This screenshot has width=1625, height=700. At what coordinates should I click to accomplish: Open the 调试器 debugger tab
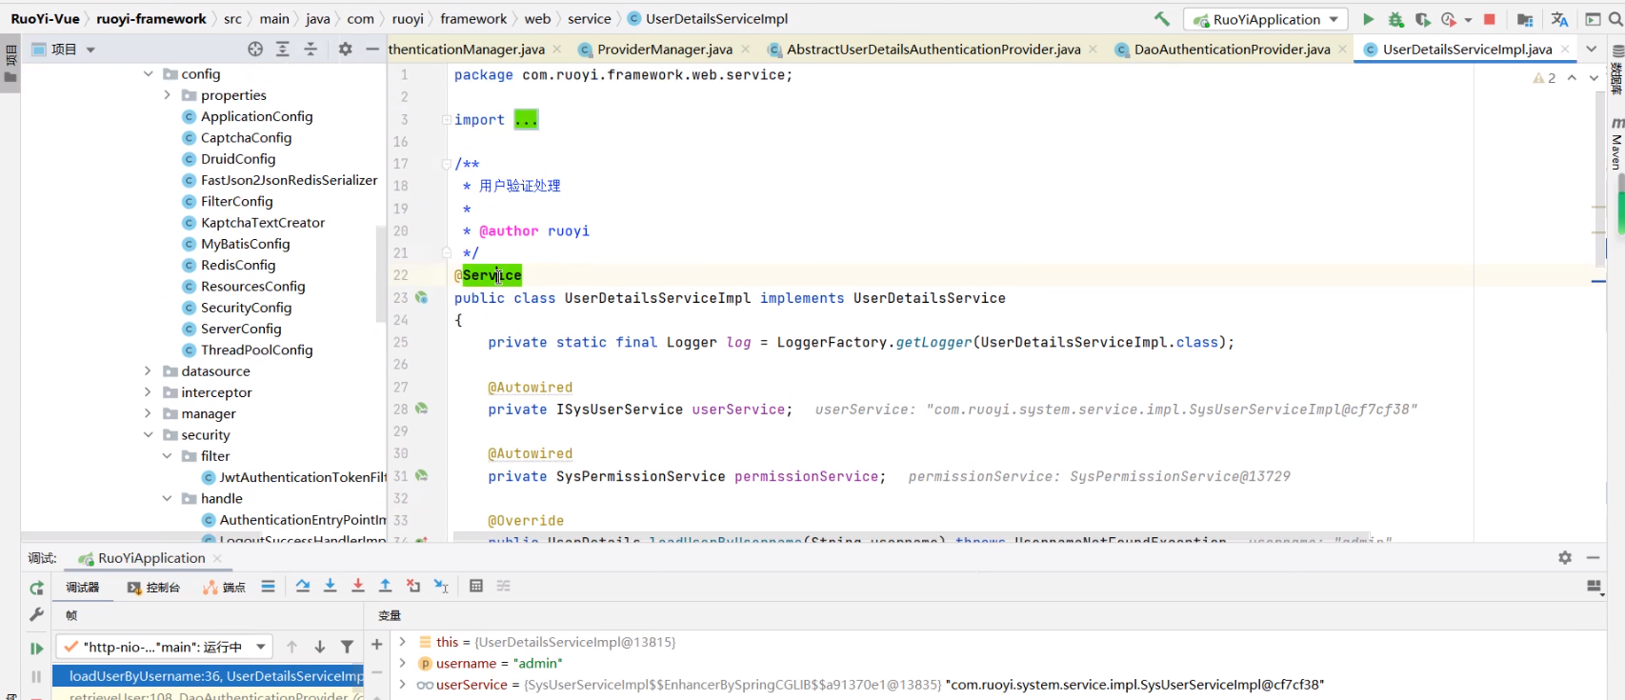click(x=82, y=588)
